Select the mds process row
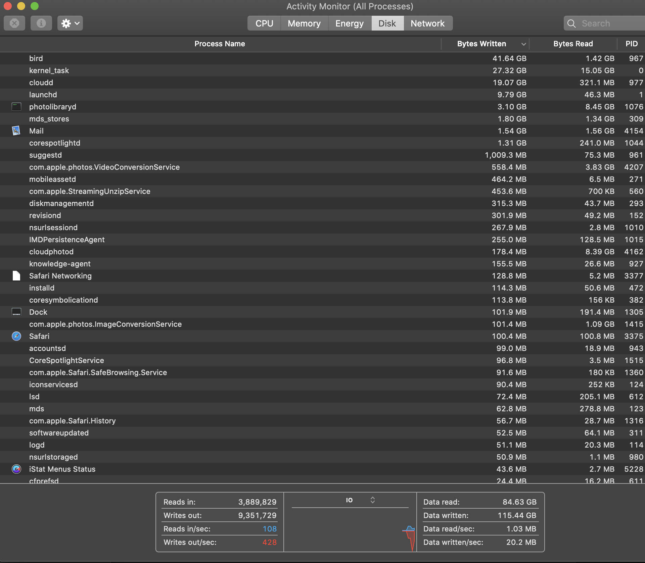 pos(322,409)
